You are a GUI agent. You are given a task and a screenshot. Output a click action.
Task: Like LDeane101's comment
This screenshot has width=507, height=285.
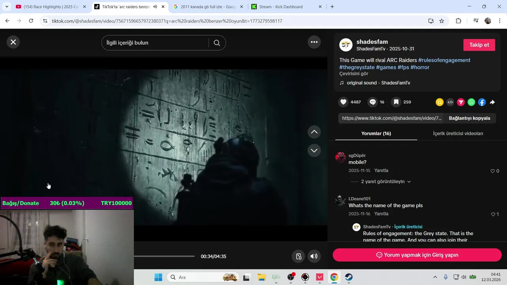[x=493, y=214]
